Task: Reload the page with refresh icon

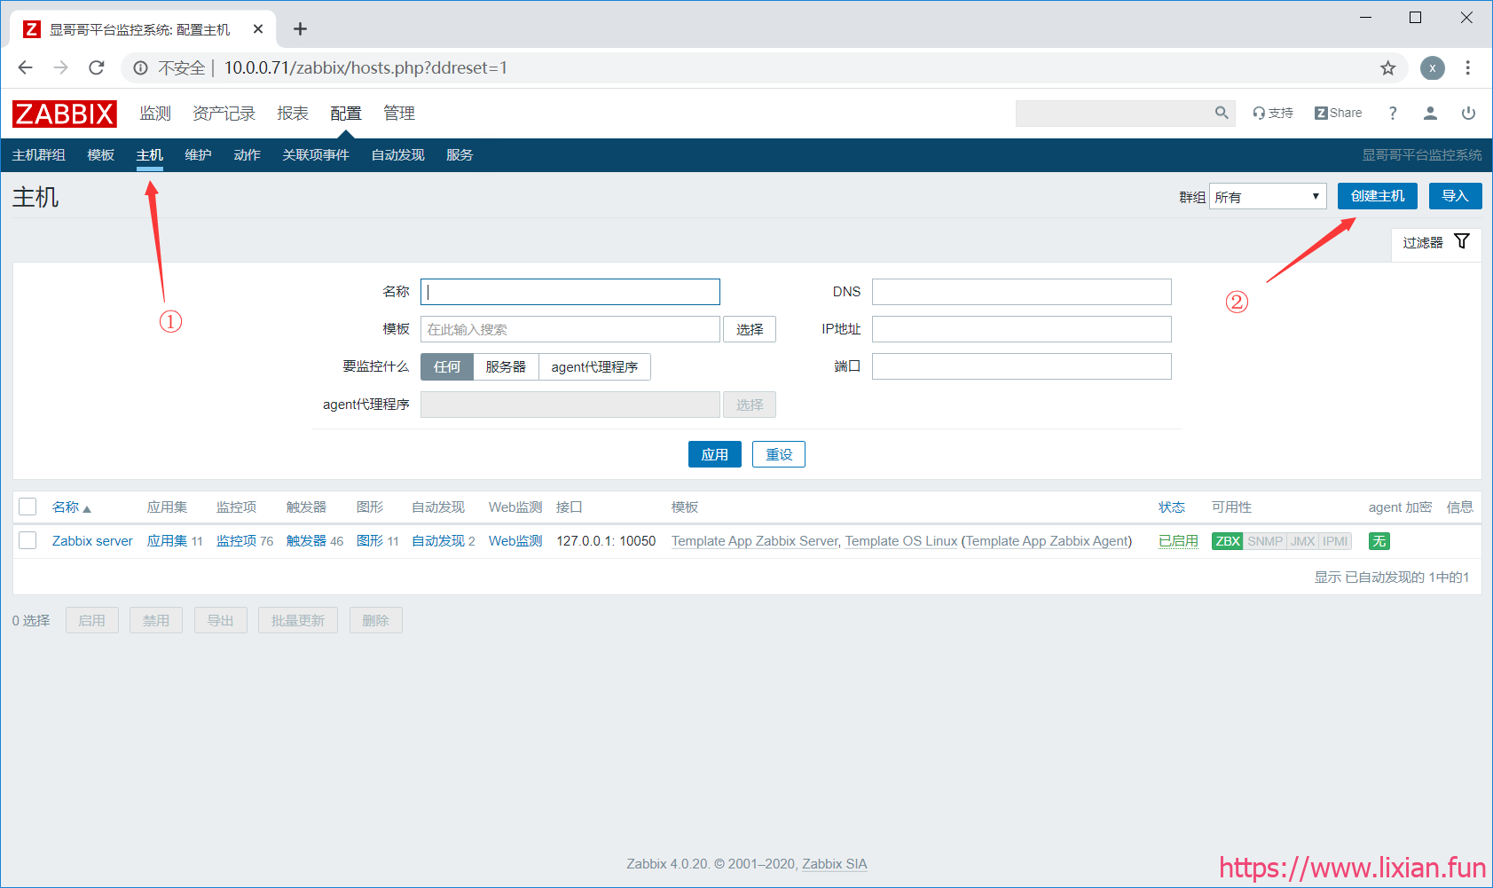Action: coord(97,67)
